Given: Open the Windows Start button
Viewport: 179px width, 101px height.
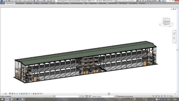Looking at the screenshot, I should [2, 99].
